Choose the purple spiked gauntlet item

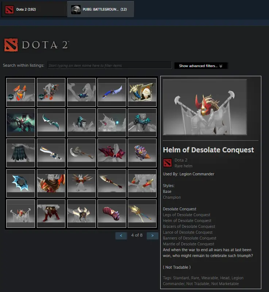click(x=112, y=214)
